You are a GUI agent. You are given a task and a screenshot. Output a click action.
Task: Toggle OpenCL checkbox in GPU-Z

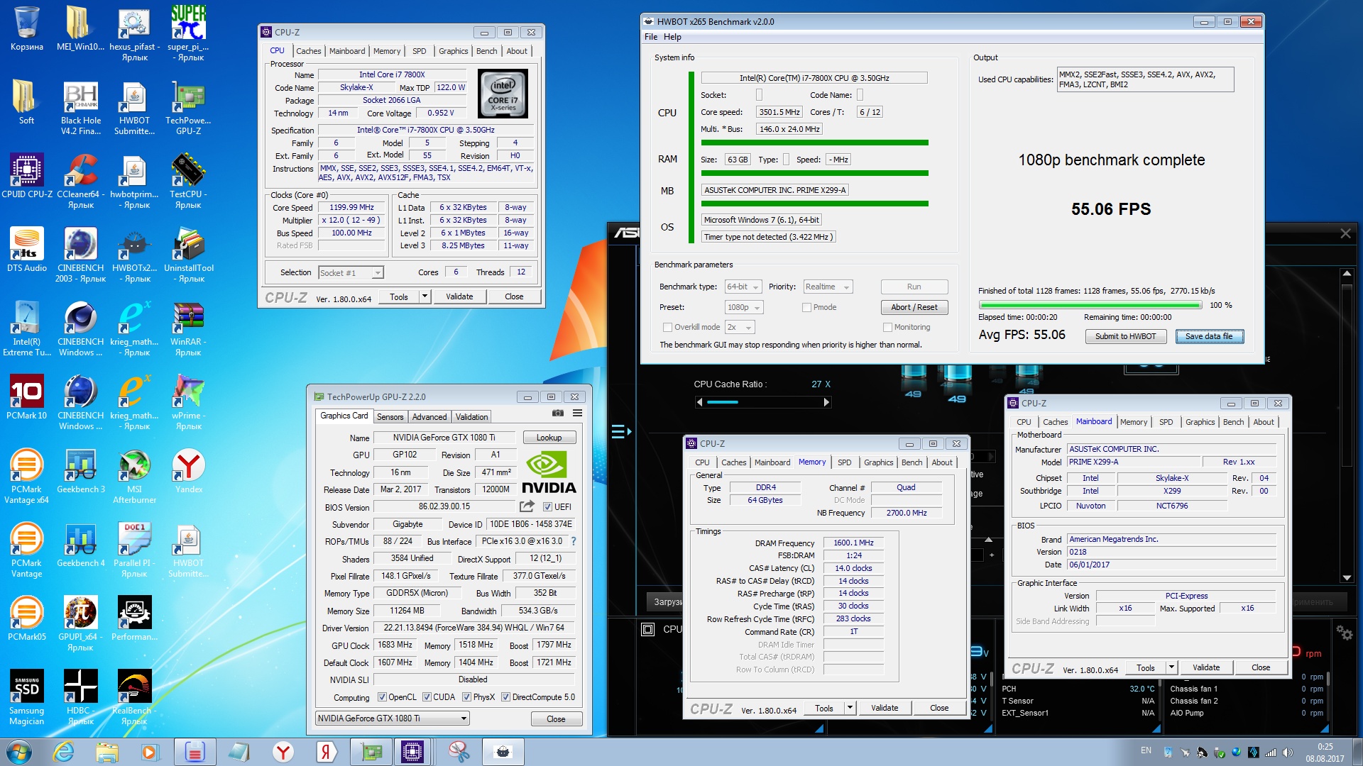(383, 697)
